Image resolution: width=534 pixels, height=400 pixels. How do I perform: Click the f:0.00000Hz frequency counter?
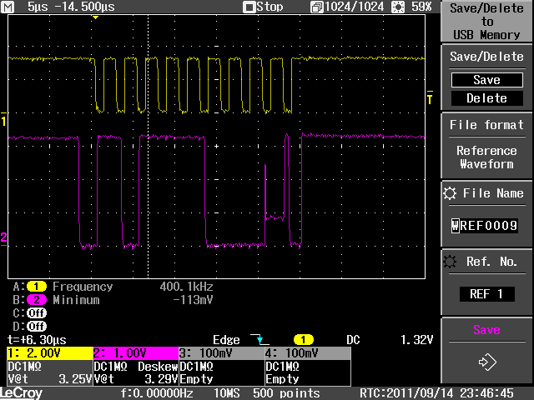pyautogui.click(x=157, y=393)
